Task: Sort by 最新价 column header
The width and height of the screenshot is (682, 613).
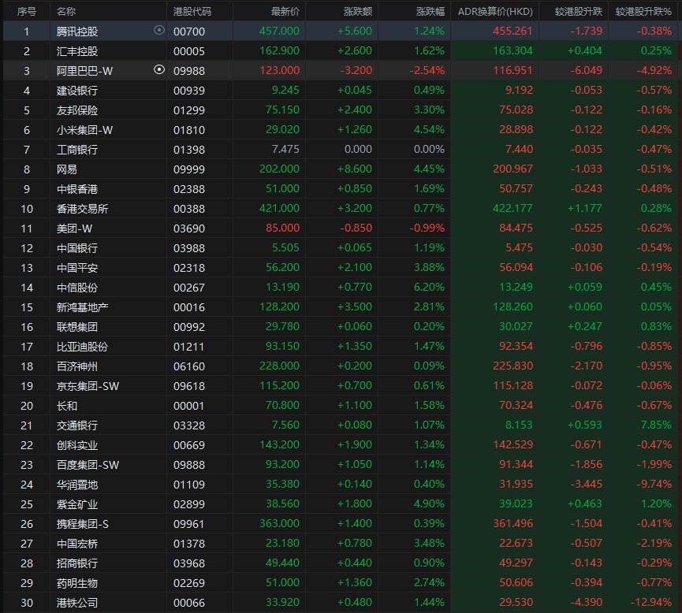Action: click(x=285, y=11)
